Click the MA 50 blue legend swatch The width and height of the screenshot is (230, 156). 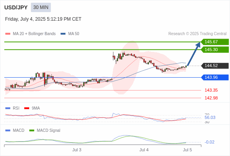[63, 34]
